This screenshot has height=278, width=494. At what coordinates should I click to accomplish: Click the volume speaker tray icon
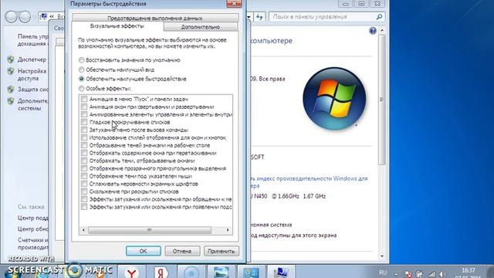[442, 274]
